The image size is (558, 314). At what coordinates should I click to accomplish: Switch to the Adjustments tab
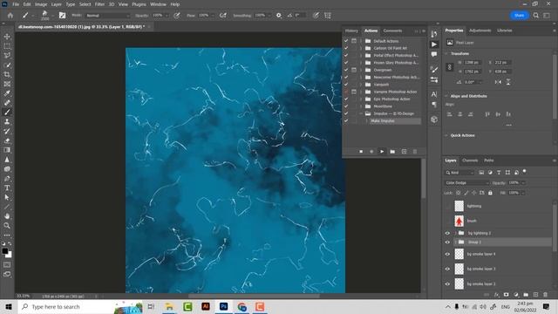coord(480,31)
